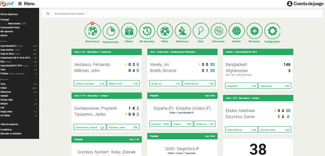Select Copa Mundial (F) in Popular list

pyautogui.click(x=18, y=46)
